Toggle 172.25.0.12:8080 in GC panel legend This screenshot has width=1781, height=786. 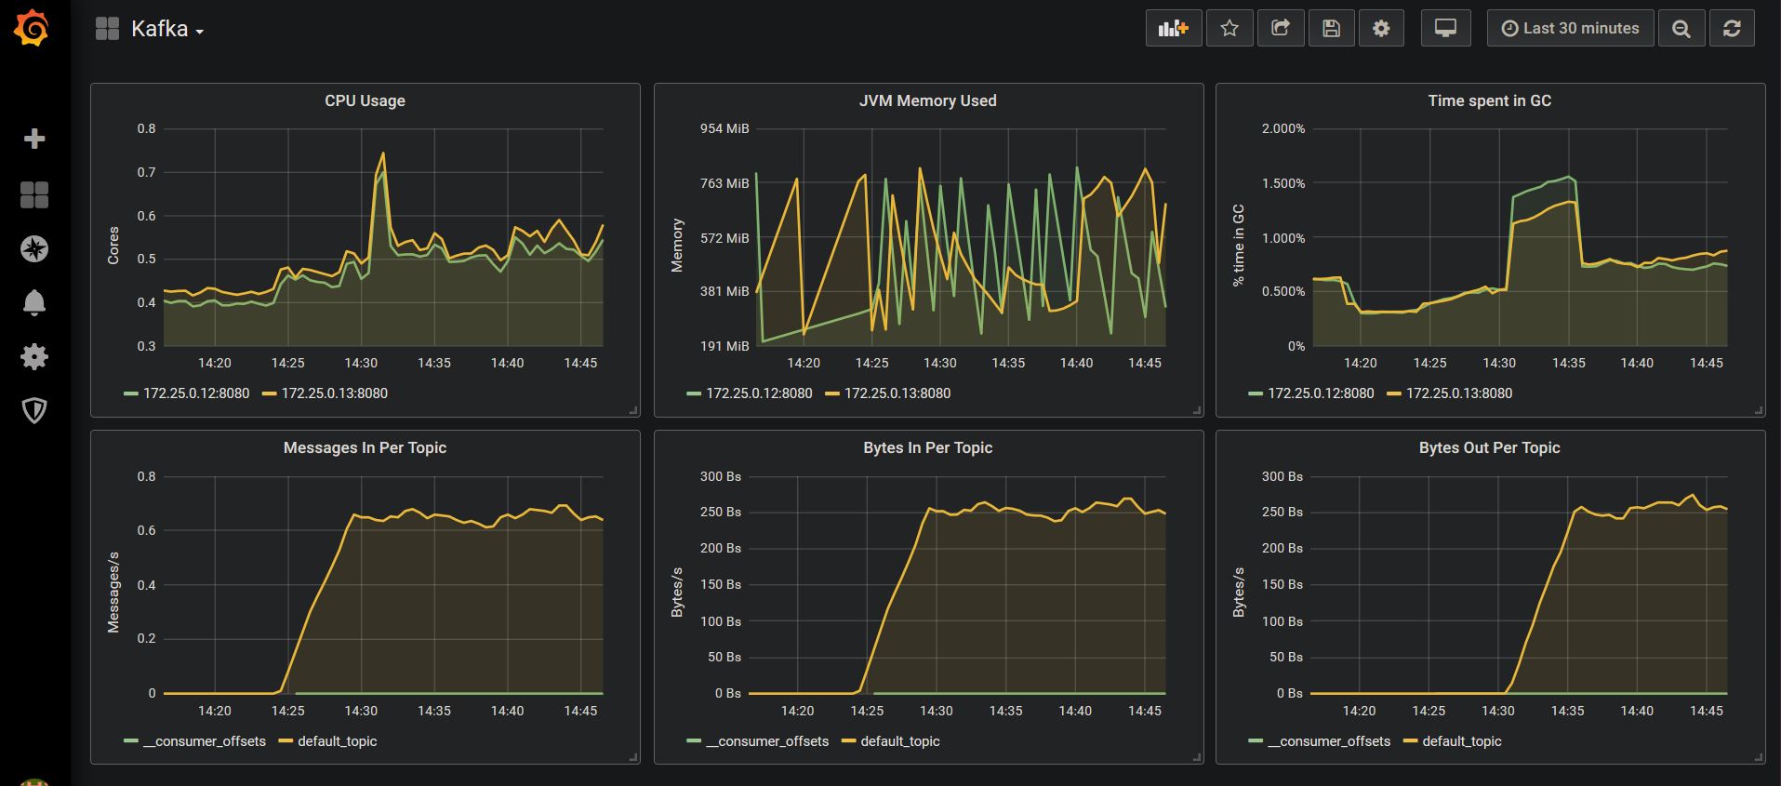coord(1321,393)
